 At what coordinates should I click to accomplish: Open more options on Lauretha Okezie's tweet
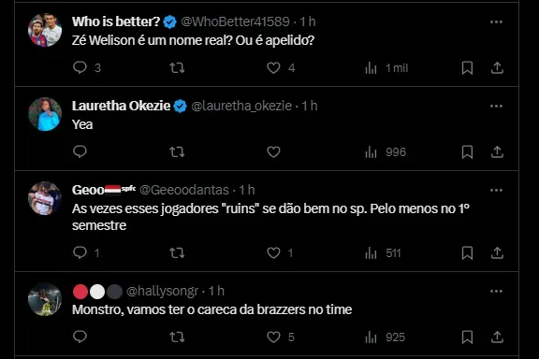pos(496,107)
